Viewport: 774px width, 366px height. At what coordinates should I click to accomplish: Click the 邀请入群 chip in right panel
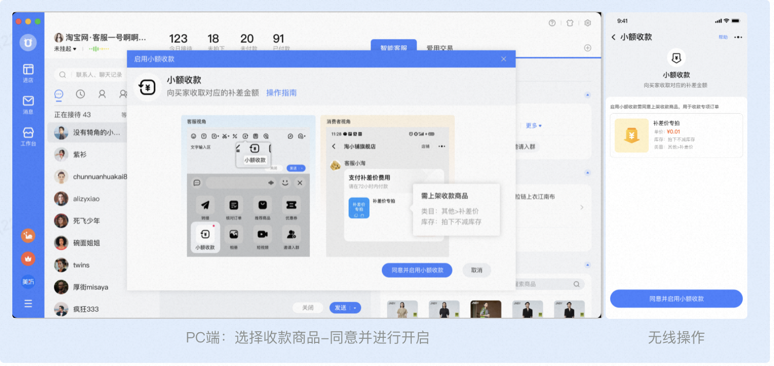[x=526, y=147]
